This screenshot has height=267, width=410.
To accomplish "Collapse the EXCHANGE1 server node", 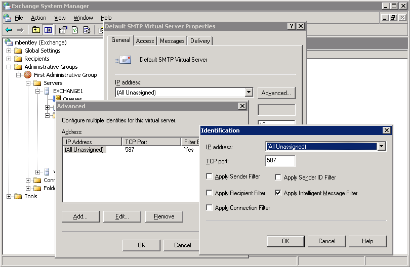I will tap(38, 91).
